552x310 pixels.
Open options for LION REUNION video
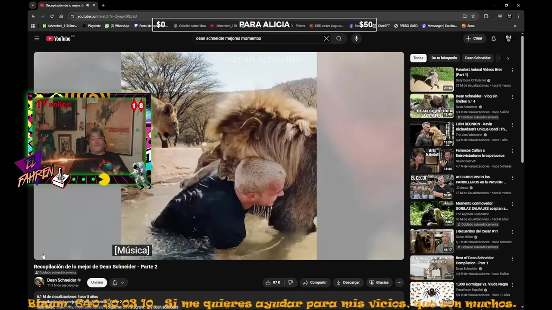click(x=512, y=125)
